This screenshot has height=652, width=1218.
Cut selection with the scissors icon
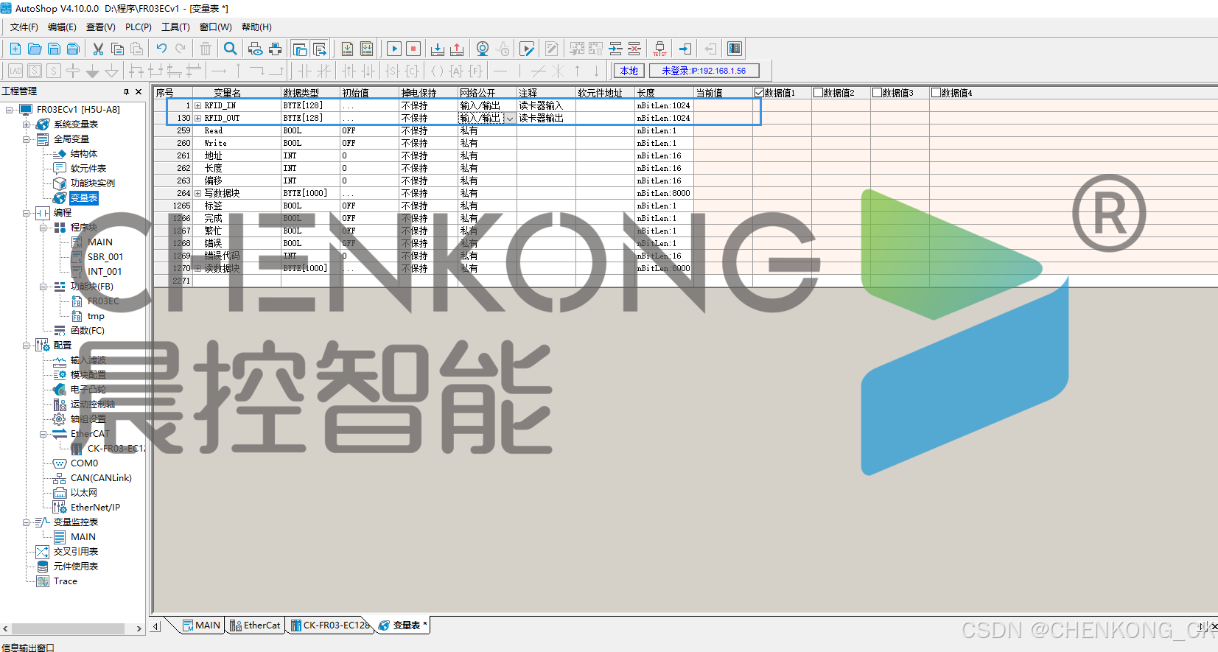[98, 49]
